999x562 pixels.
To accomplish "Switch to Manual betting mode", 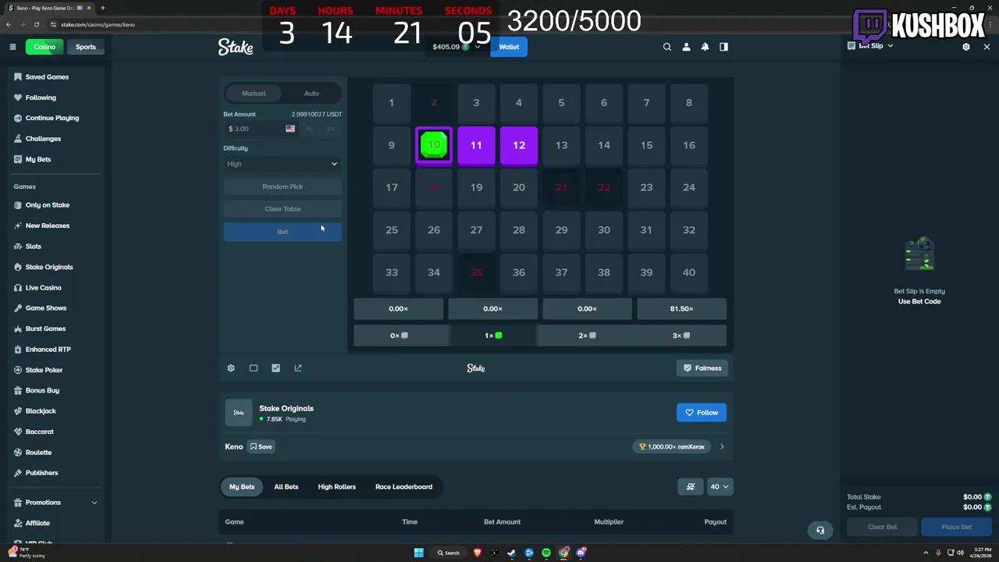I will click(x=254, y=93).
